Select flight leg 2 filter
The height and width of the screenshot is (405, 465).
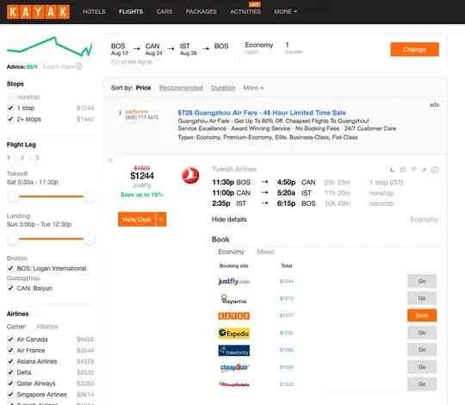[x=22, y=158]
